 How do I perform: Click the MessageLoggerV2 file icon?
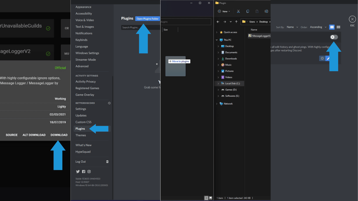click(x=250, y=36)
